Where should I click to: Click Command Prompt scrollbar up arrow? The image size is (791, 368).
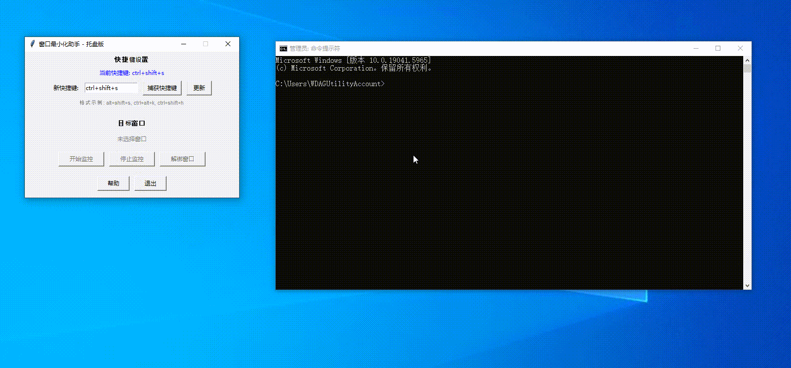coord(747,60)
